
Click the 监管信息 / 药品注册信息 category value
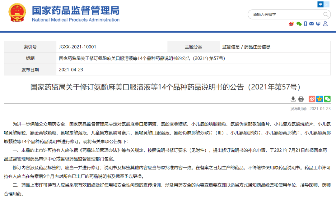246,47
